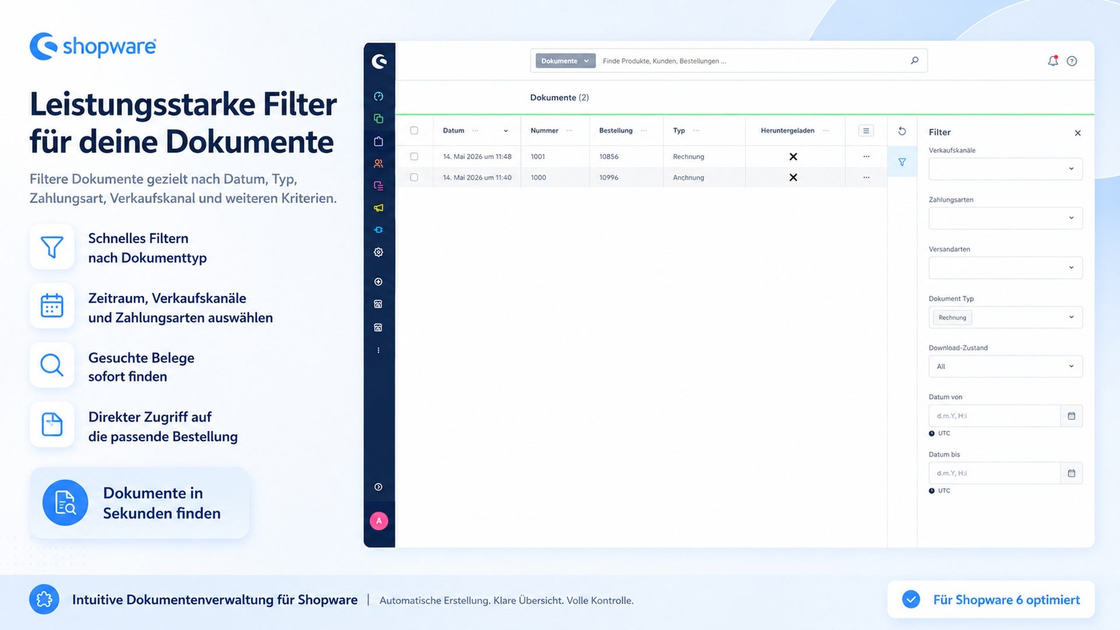
Task: Open help via the question mark icon
Action: (1072, 61)
